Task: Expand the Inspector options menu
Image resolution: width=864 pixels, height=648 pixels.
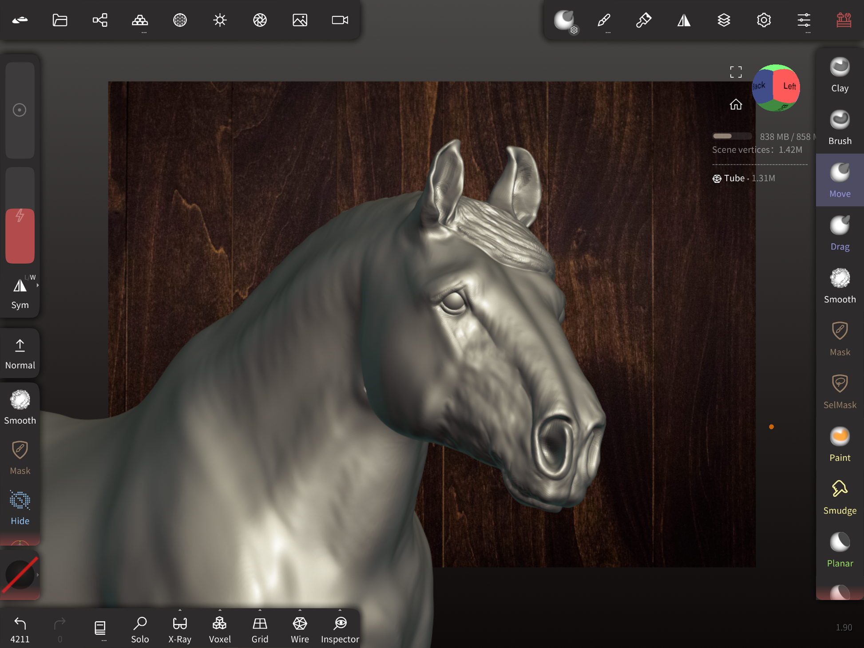Action: click(340, 611)
